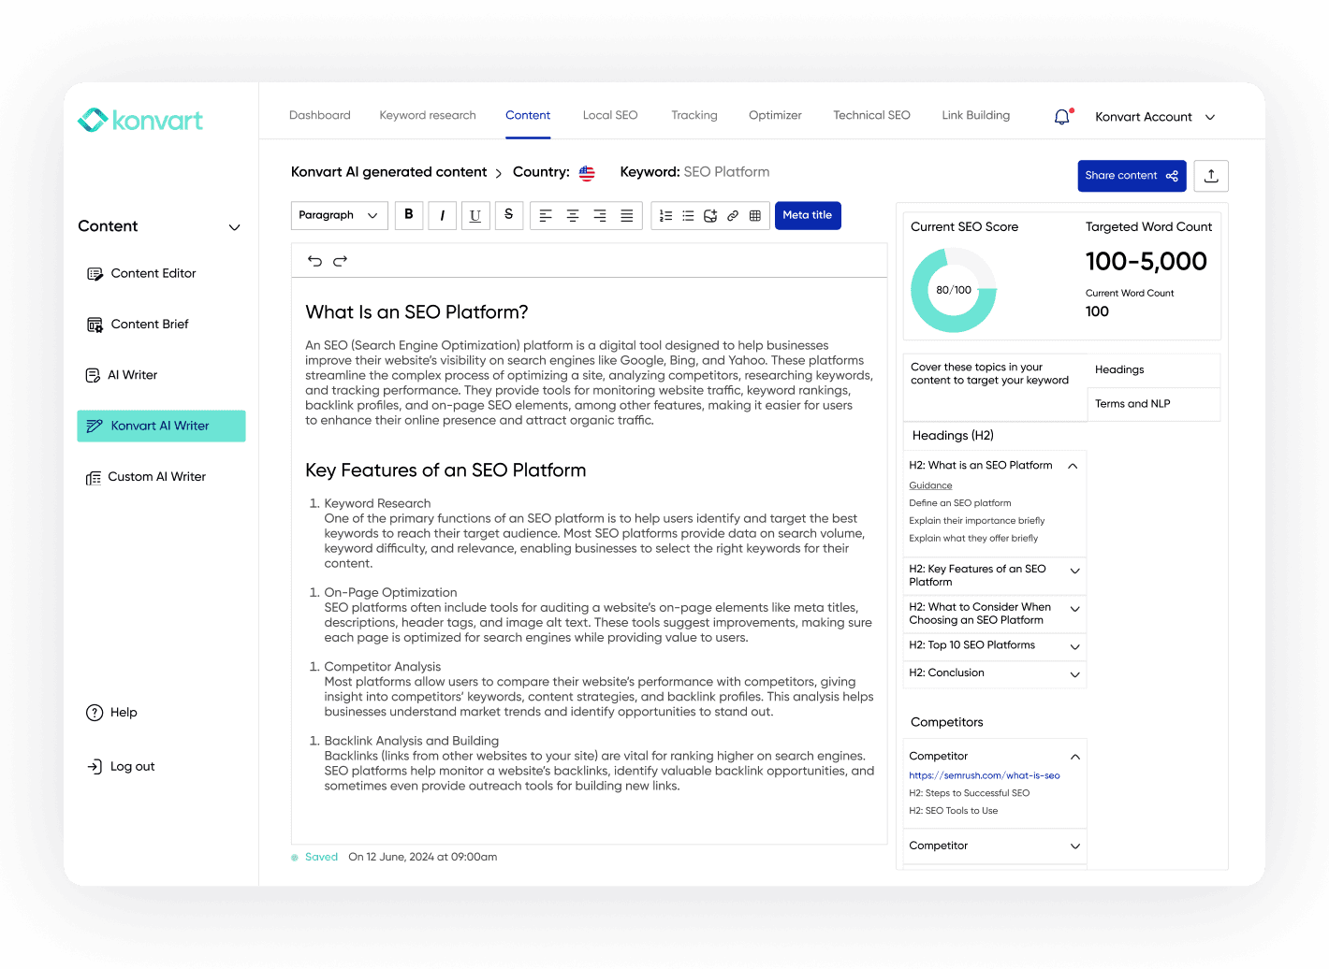Center align the text
Image resolution: width=1329 pixels, height=969 pixels.
(573, 216)
